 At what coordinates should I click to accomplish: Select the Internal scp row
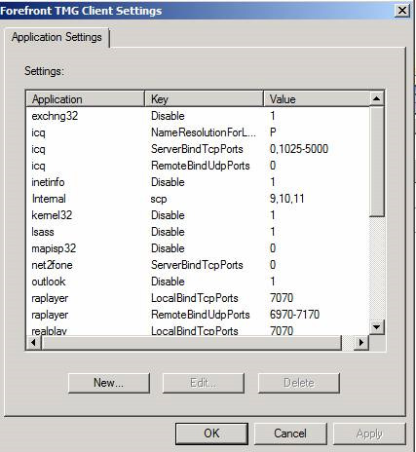198,199
